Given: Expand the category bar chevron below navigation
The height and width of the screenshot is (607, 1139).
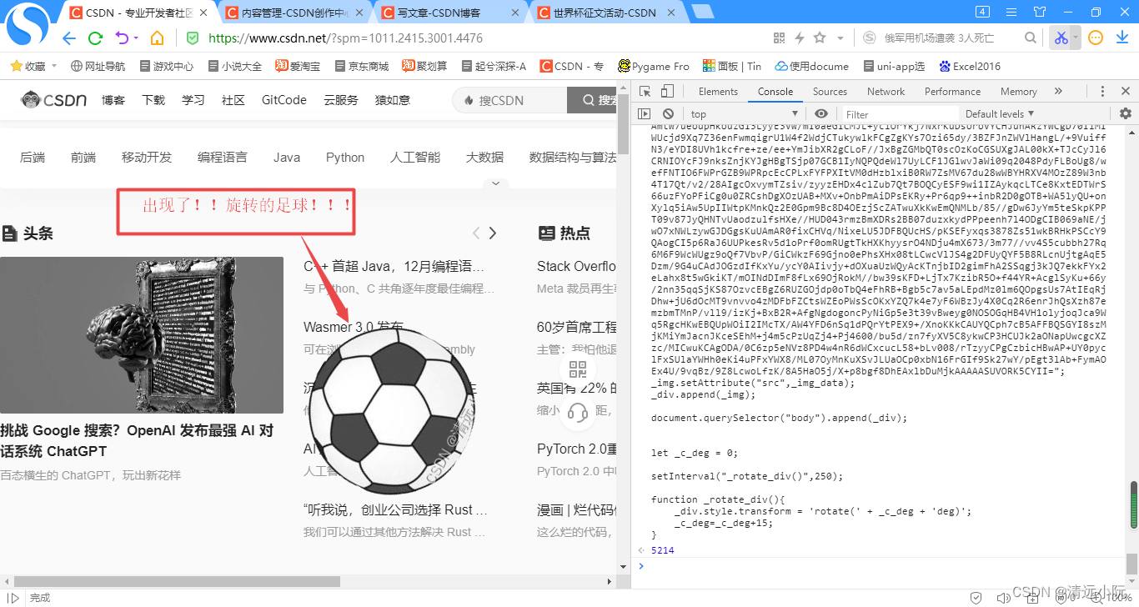Looking at the screenshot, I should pyautogui.click(x=495, y=183).
